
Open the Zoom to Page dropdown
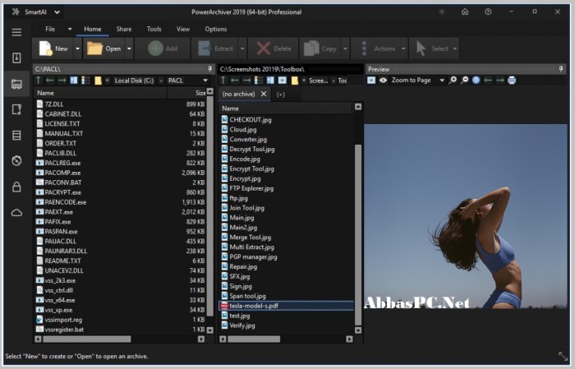click(442, 80)
